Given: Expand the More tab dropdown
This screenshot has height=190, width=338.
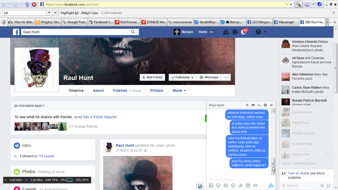Looking at the screenshot, I should pos(179,91).
